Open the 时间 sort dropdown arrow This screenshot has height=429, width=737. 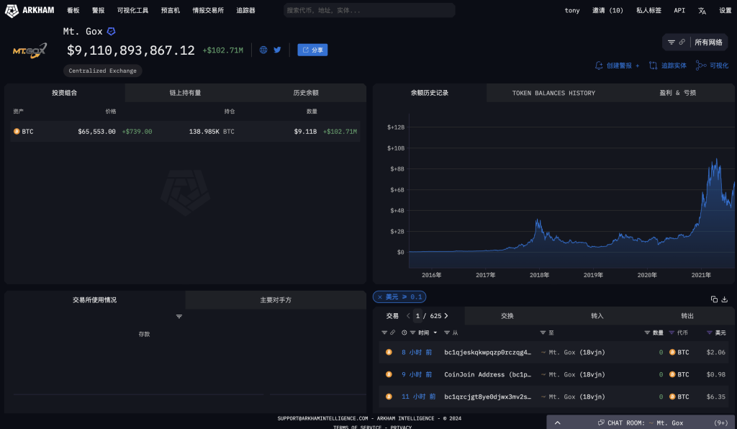[435, 333]
